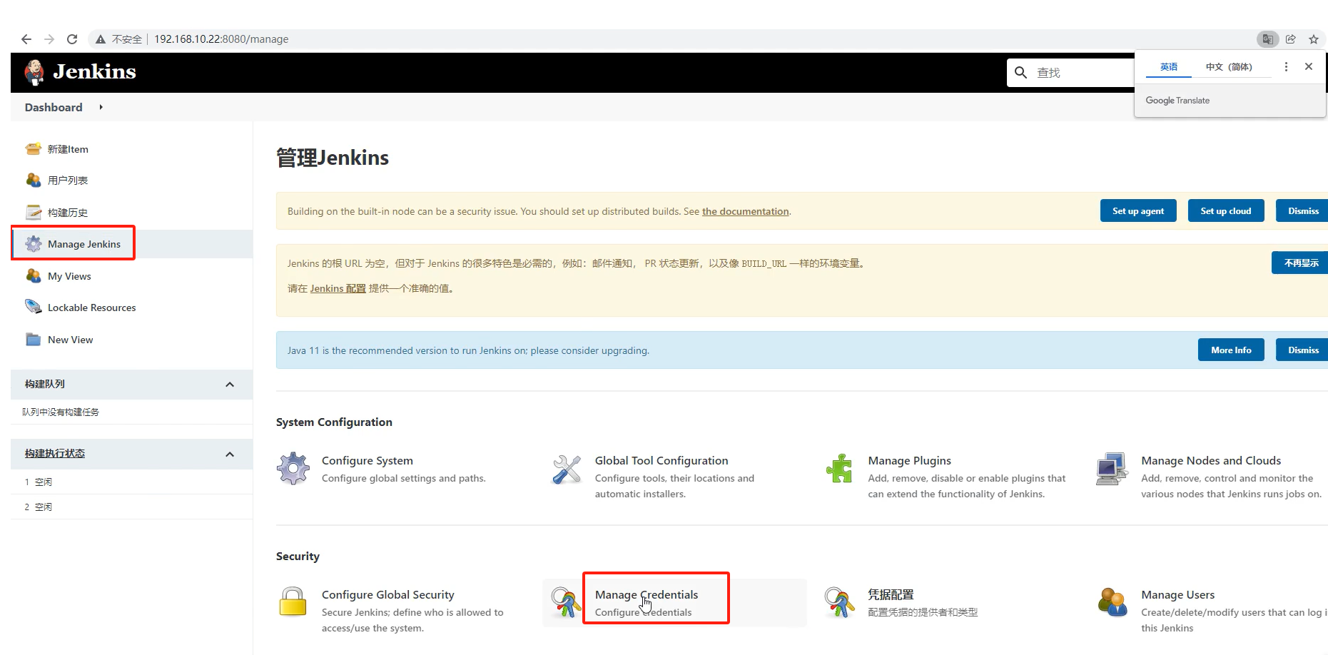1328x655 pixels.
Task: Click the Jenkins butler logo icon
Action: pos(34,72)
